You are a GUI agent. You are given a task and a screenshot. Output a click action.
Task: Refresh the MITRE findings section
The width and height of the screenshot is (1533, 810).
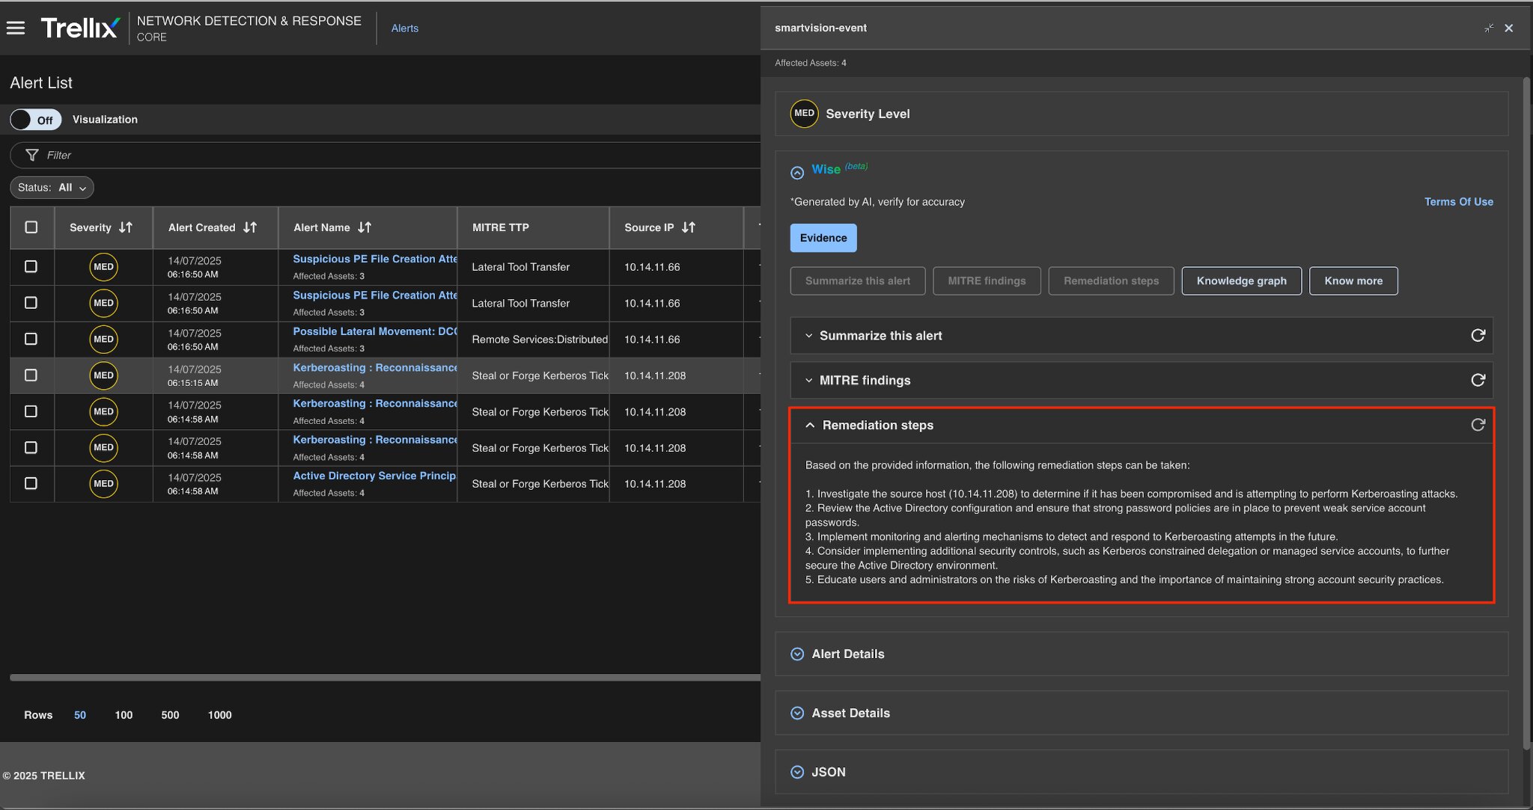point(1478,380)
